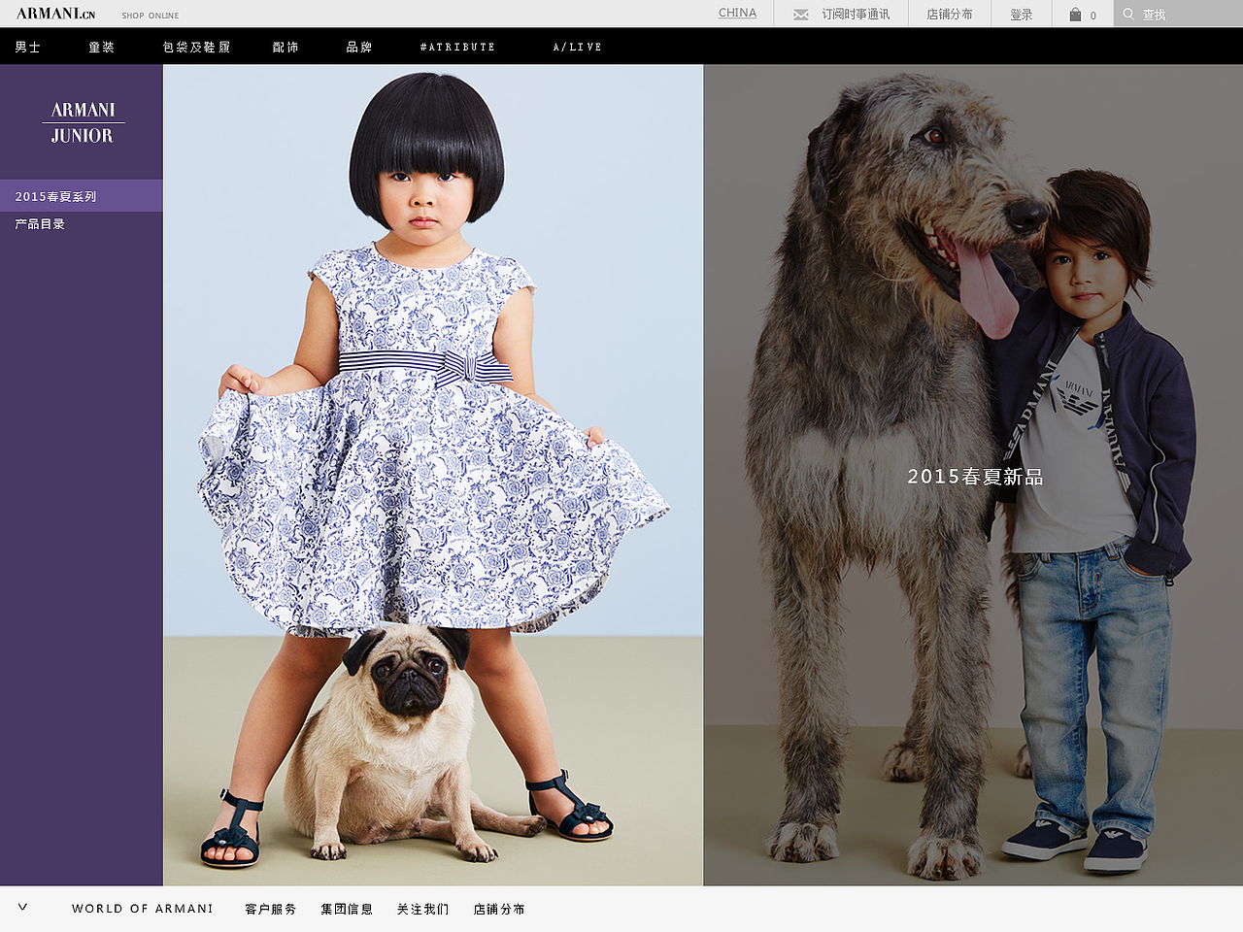
Task: Open the 品牌 menu
Action: [359, 47]
